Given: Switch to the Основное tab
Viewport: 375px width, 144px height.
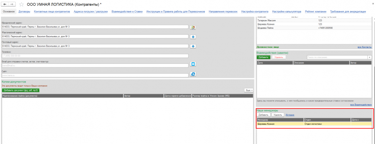Looking at the screenshot, I should (9, 11).
